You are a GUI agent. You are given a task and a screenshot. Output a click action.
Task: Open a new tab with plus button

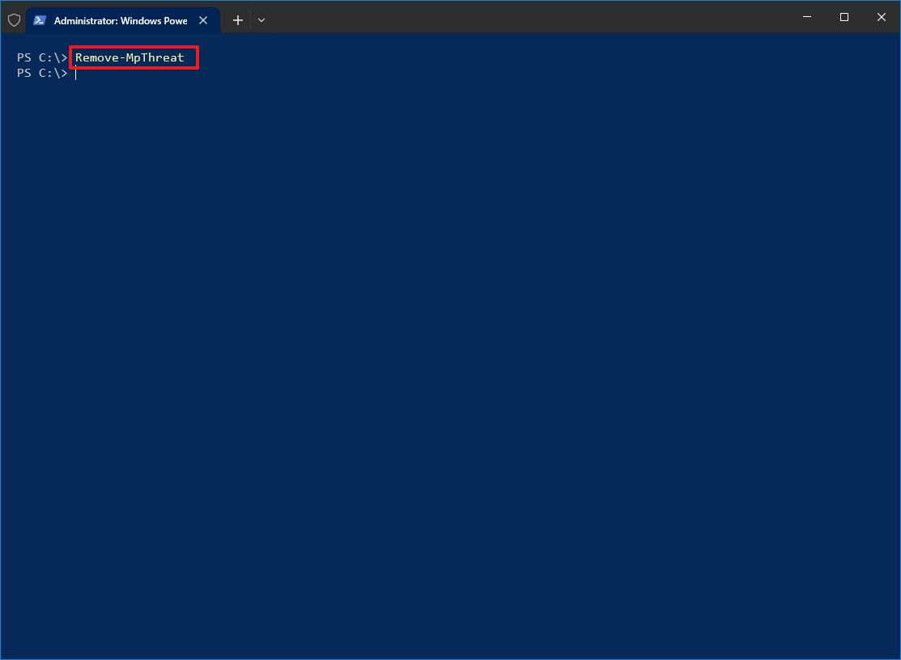(x=238, y=21)
